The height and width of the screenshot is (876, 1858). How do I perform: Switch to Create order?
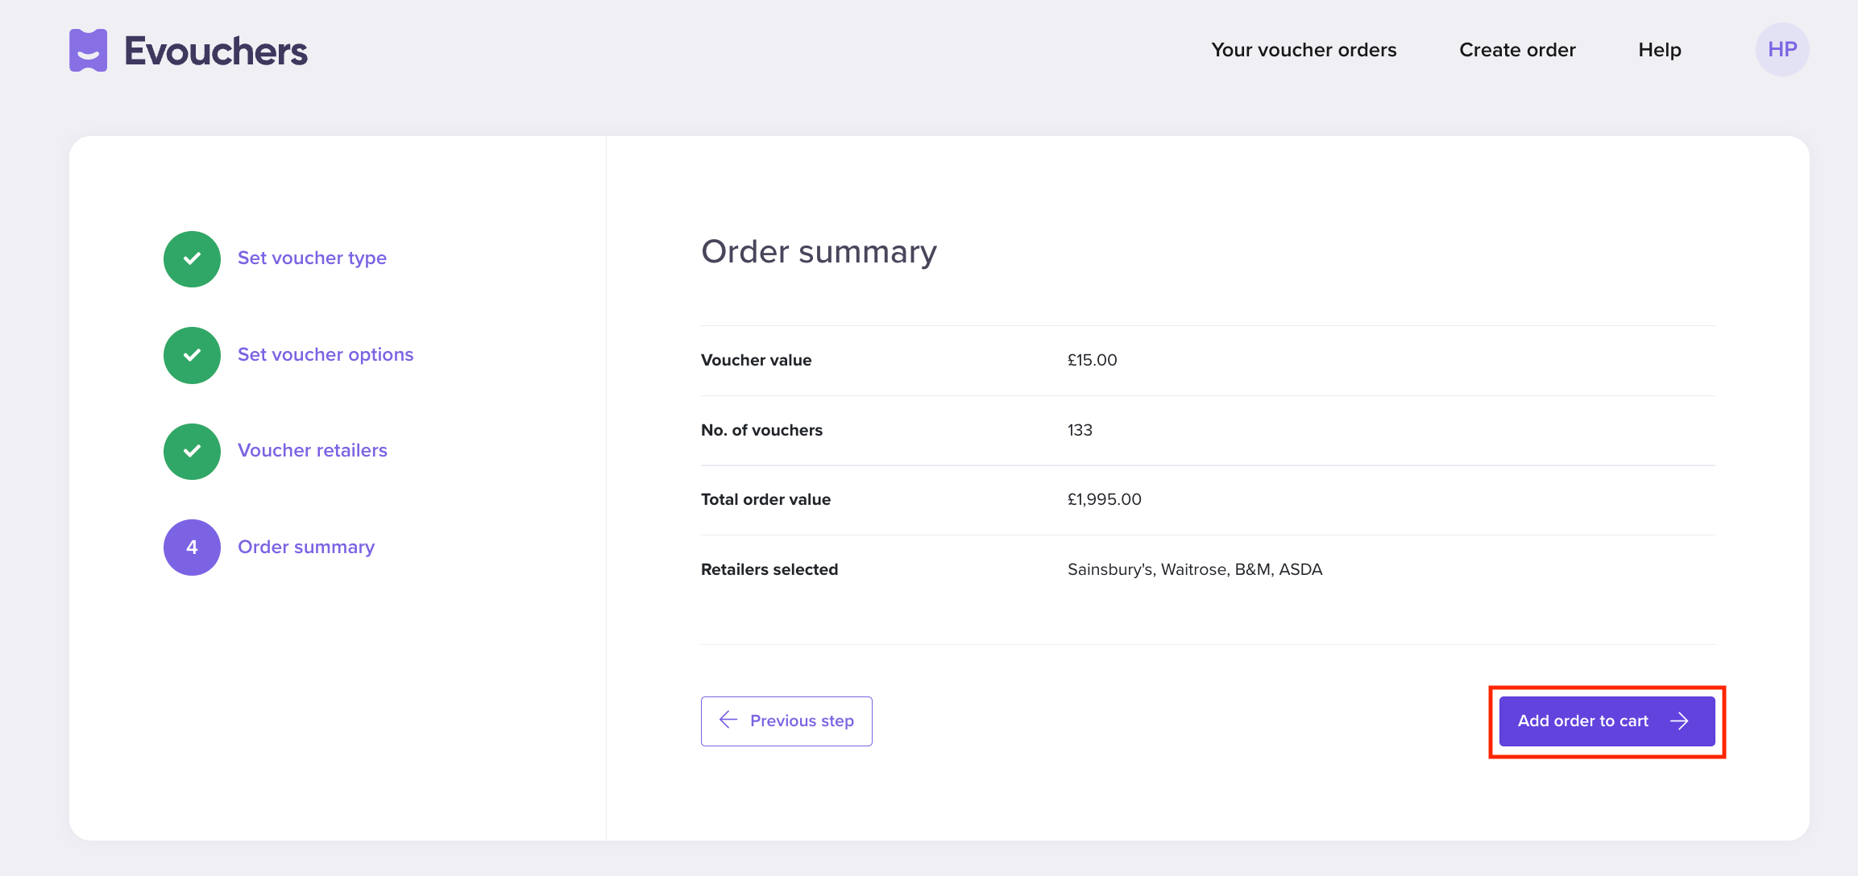click(1517, 49)
